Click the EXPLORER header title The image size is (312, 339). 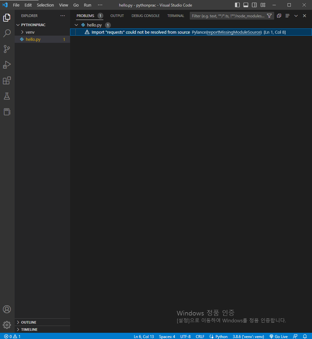coord(29,16)
